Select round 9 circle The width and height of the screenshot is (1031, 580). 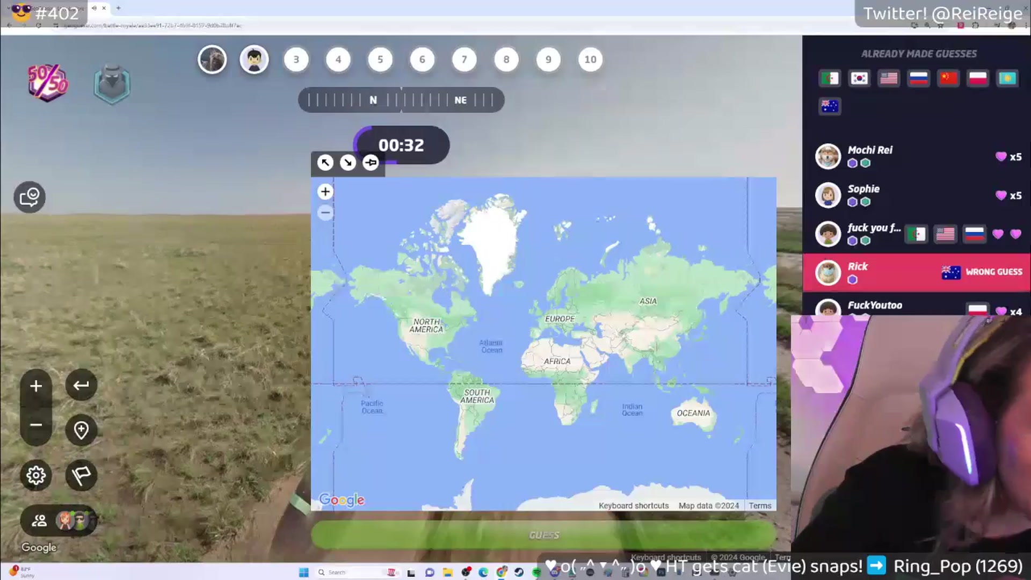pyautogui.click(x=548, y=60)
